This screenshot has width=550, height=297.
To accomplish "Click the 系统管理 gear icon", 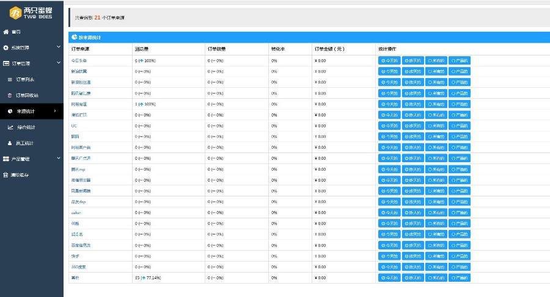I will 6,48.
